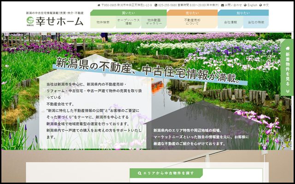Click the house icon beside the postal address
The image size is (295, 184).
[x=99, y=5]
